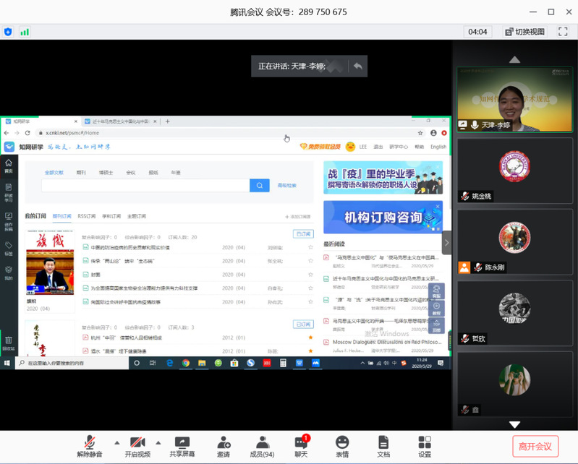The width and height of the screenshot is (578, 464).
Task: Open the Chat panel with notification
Action: pyautogui.click(x=301, y=446)
